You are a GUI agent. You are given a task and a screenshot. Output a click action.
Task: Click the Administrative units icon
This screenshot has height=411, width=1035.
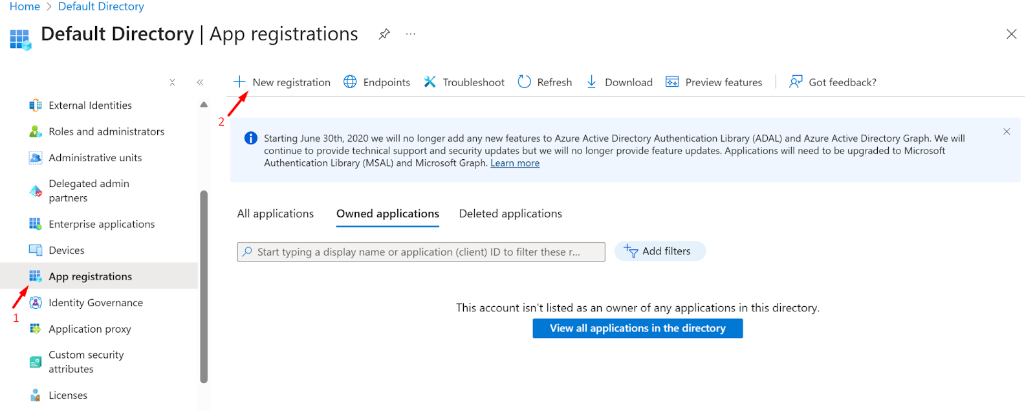(x=36, y=158)
